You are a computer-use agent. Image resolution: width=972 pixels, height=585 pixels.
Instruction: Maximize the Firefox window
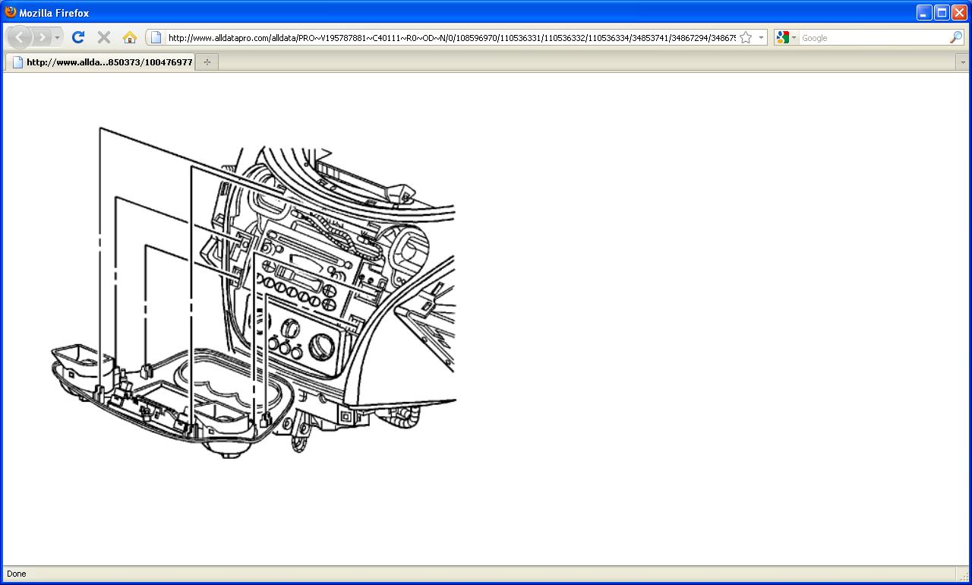click(x=941, y=12)
